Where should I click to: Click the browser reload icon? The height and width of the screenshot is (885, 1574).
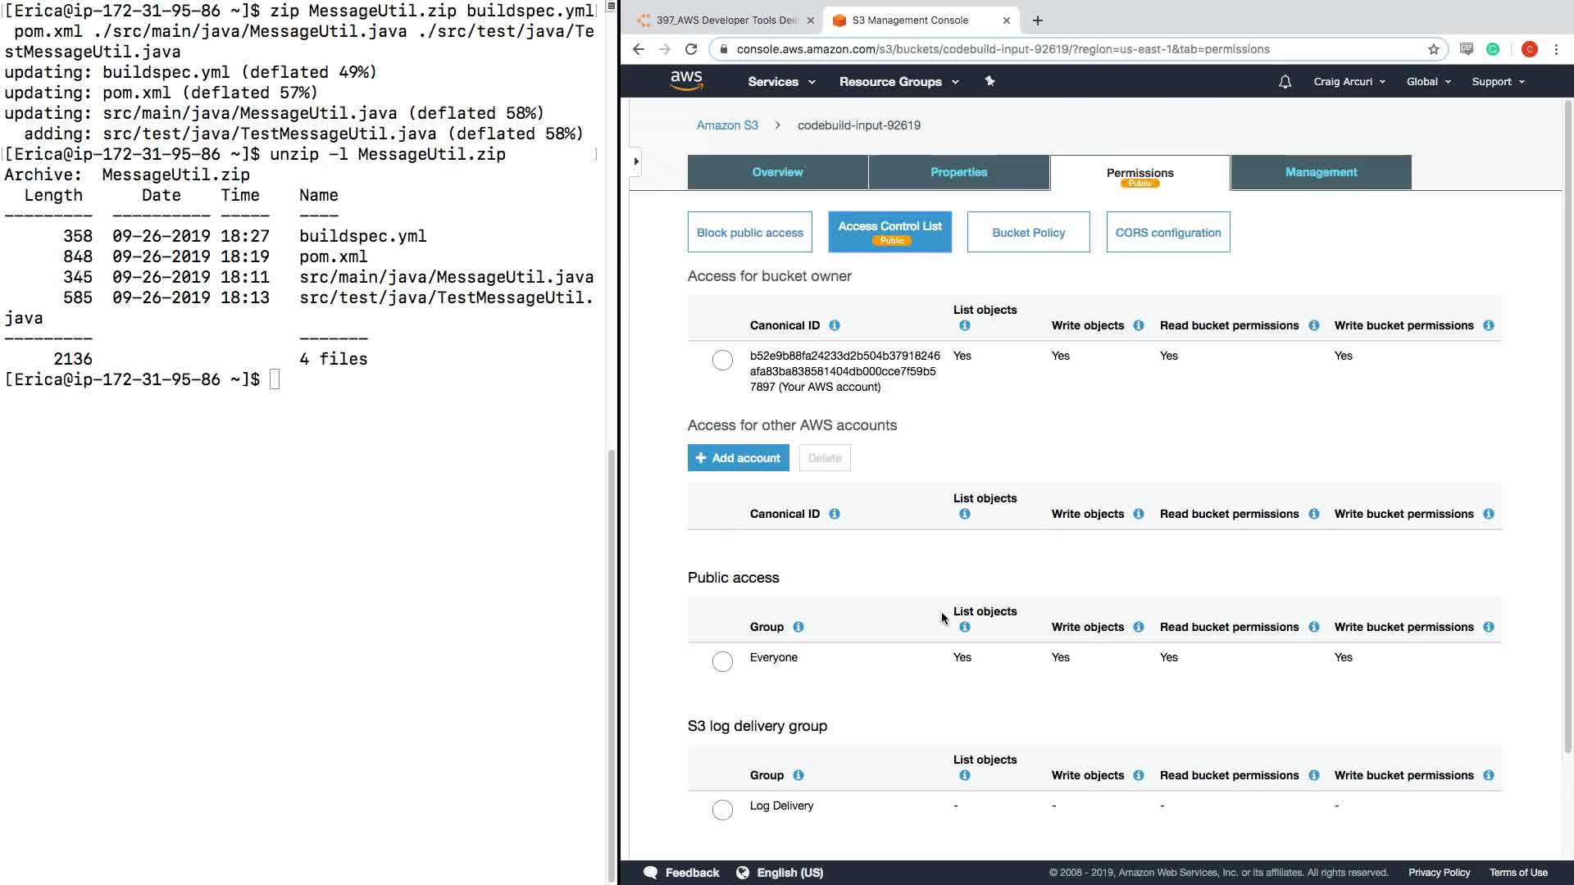coord(691,49)
